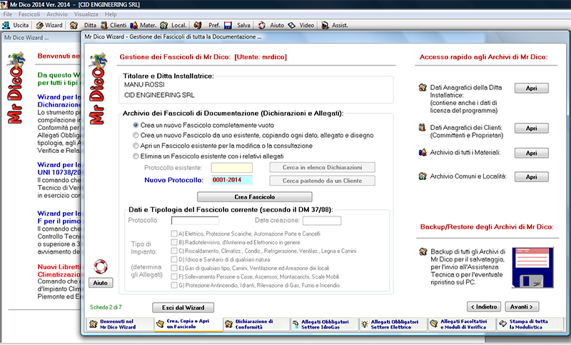The width and height of the screenshot is (571, 345).
Task: Open the Ditta archive toolbar icon
Action: (x=83, y=25)
